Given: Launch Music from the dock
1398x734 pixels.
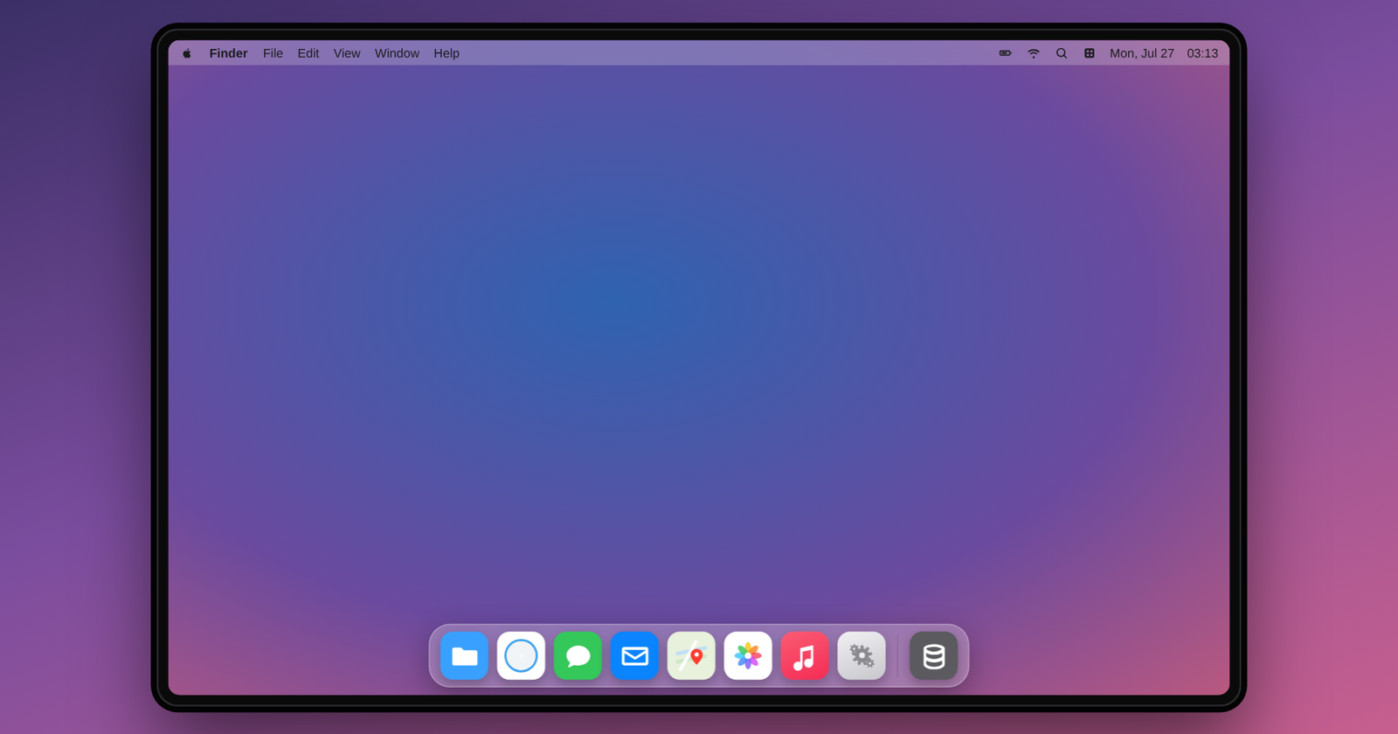Looking at the screenshot, I should point(806,655).
